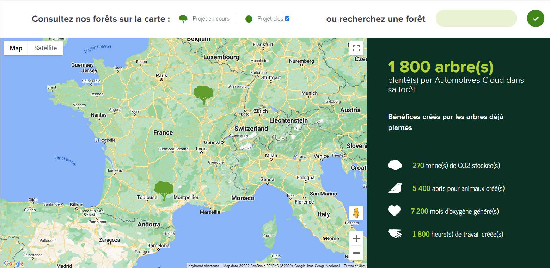Click the Geneva label on the map
The width and height of the screenshot is (550, 268).
(213, 142)
